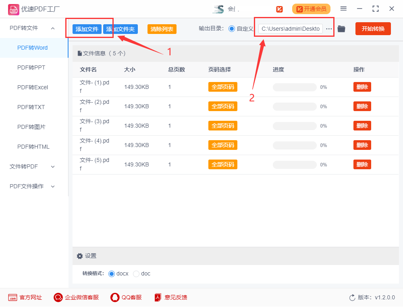Open the VIP badge icon in title bar
403x307 pixels.
(279, 9)
